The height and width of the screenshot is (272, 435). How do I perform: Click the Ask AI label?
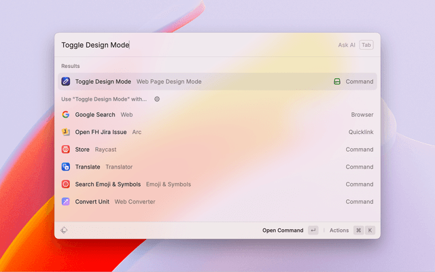347,45
